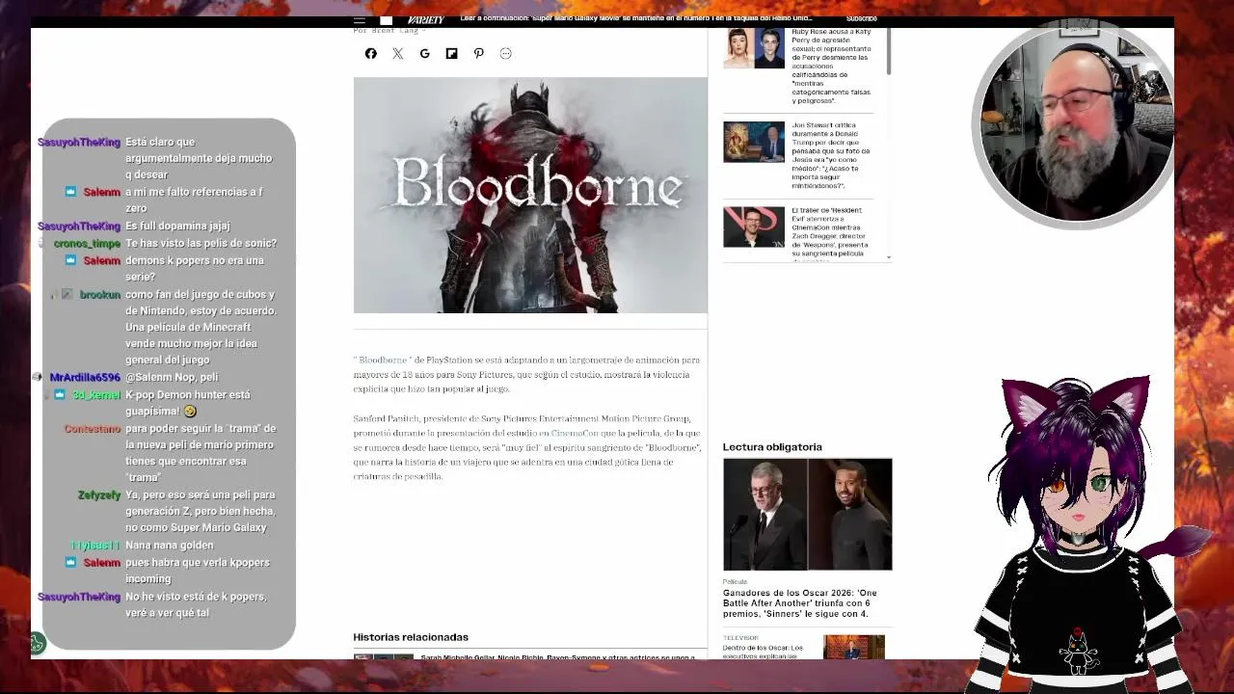Viewport: 1234px width, 694px height.
Task: Click the 'TELEVISOR' category label
Action: [740, 637]
